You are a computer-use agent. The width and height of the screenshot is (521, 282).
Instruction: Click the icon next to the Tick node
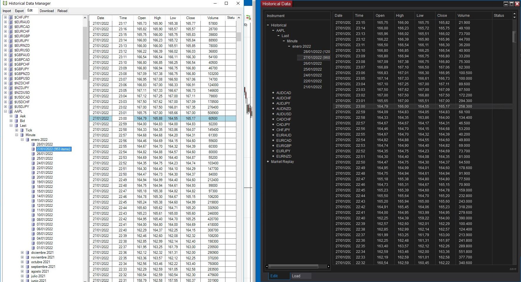click(22, 130)
